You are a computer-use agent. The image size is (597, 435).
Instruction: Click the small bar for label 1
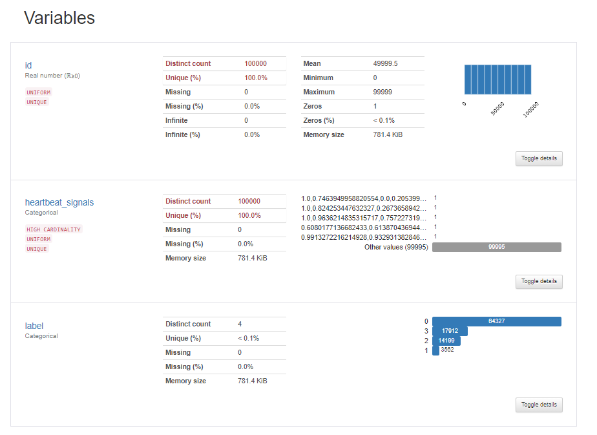point(435,350)
